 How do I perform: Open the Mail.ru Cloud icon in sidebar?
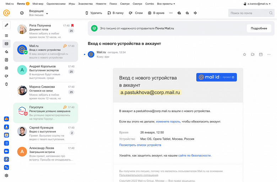tap(6, 119)
